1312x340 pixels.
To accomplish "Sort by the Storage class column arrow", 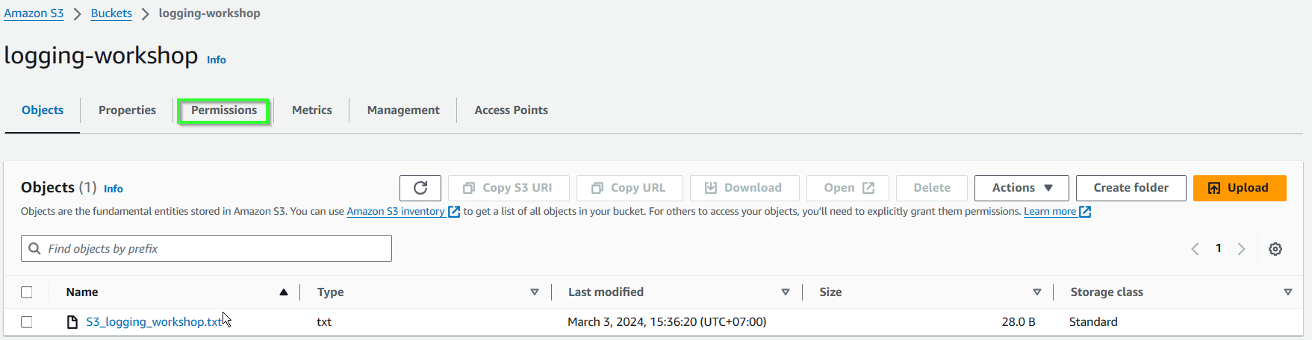I will pos(1288,292).
